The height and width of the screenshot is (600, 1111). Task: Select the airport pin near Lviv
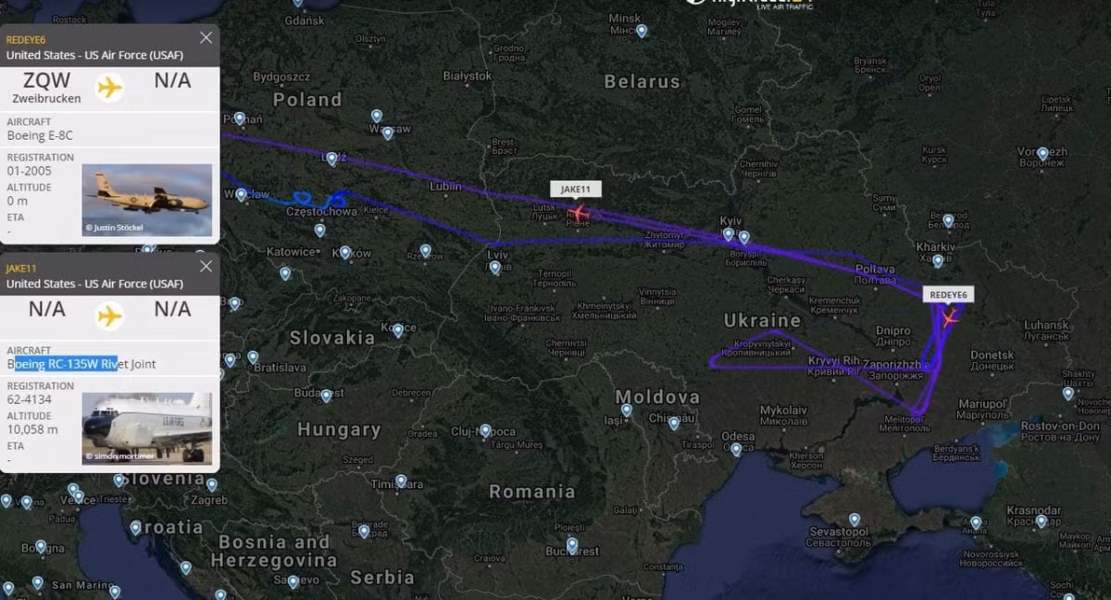pos(495,268)
